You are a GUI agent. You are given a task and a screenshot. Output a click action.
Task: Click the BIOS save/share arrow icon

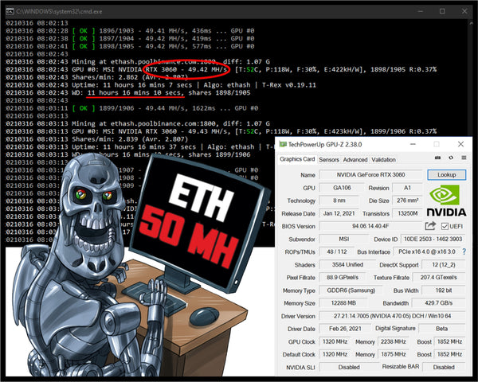pos(430,226)
